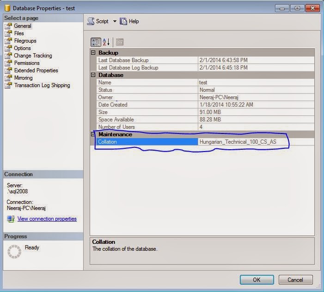Select the highlighted Collation property
Image resolution: width=324 pixels, height=292 pixels.
coord(147,142)
